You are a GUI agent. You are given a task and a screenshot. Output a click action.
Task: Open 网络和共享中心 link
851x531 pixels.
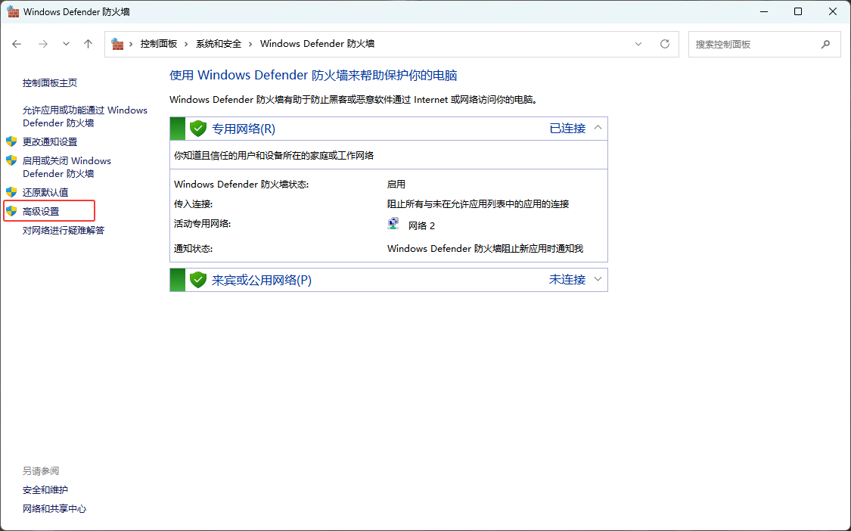tap(54, 509)
